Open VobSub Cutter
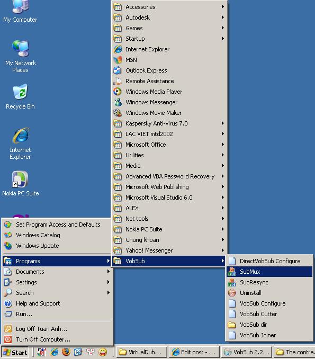The image size is (315, 359). 269,314
